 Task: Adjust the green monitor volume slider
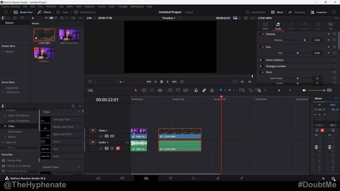click(317, 90)
